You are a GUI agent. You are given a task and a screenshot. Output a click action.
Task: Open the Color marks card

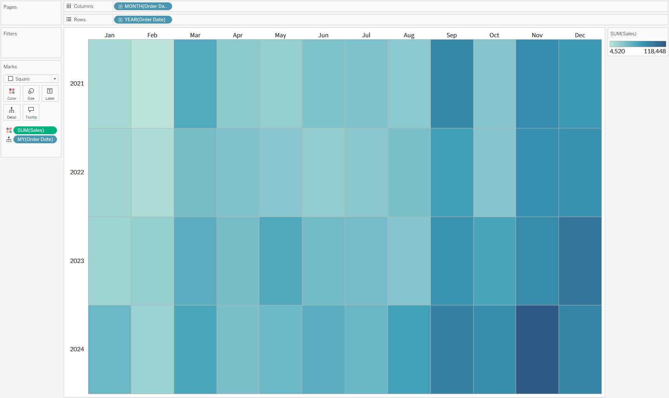coord(12,93)
